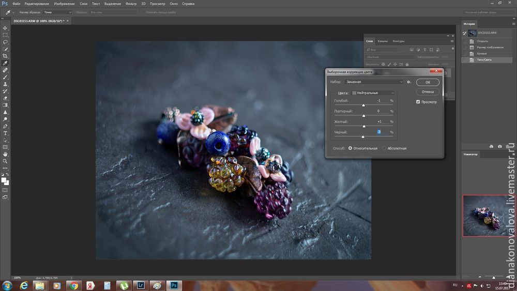Click the Желтый slider handle
Image resolution: width=517 pixels, height=291 pixels.
point(364,126)
